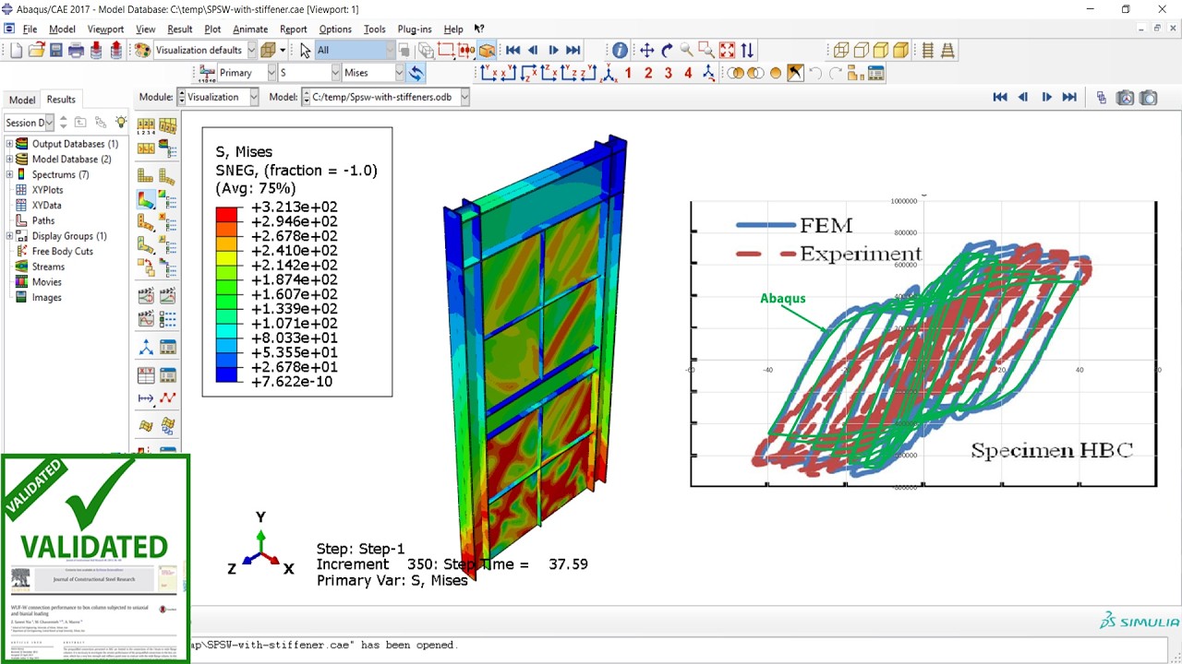Click the S, Mises legend title

coord(244,152)
